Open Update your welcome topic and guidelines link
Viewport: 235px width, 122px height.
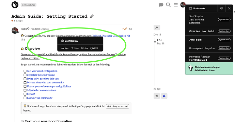pos(49,86)
